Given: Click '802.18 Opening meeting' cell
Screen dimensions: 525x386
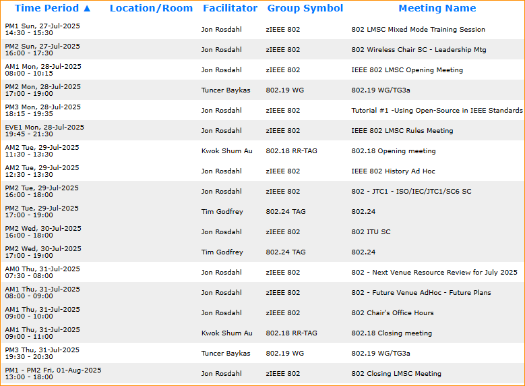Looking at the screenshot, I should (394, 151).
